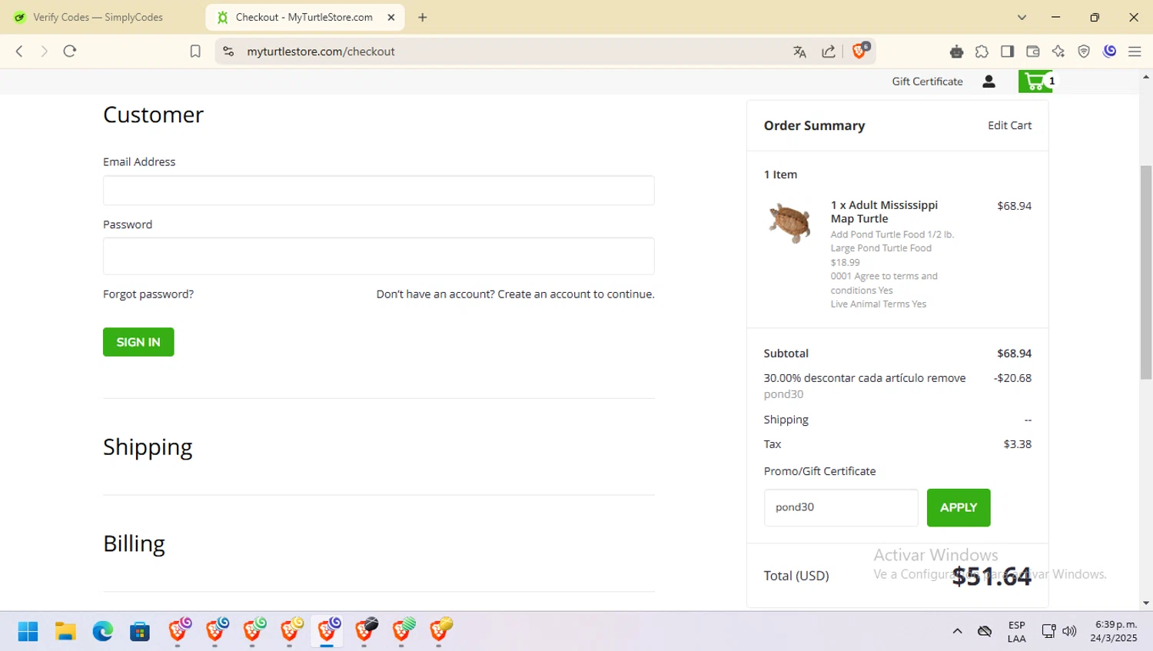1153x651 pixels.
Task: View site information icon in address bar
Action: coord(228,51)
